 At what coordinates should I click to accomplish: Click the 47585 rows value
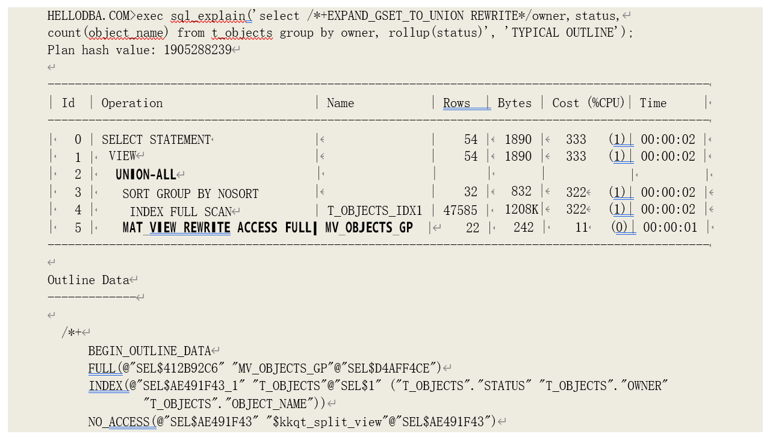tap(460, 210)
